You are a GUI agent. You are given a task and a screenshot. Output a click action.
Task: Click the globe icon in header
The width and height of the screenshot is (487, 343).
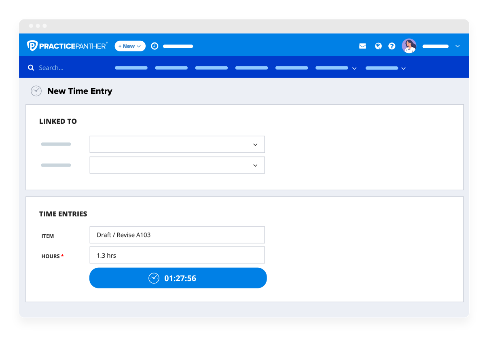[x=378, y=46]
